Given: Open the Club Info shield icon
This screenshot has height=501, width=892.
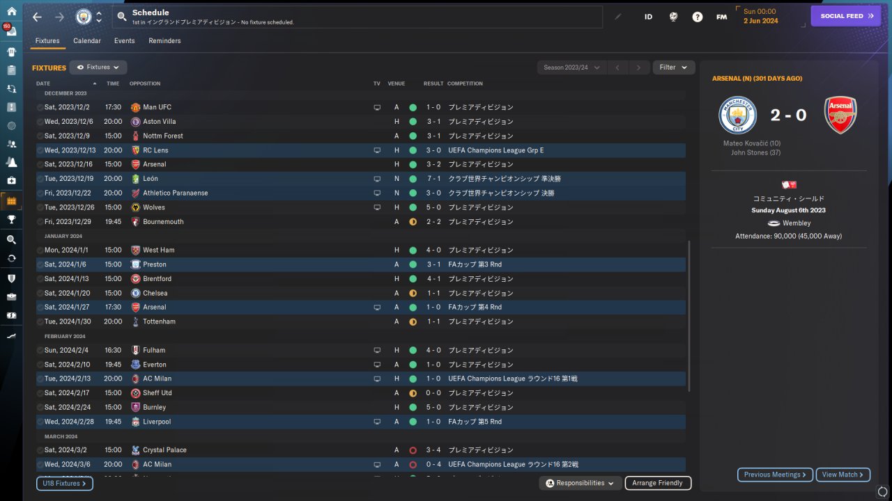Looking at the screenshot, I should [x=11, y=278].
